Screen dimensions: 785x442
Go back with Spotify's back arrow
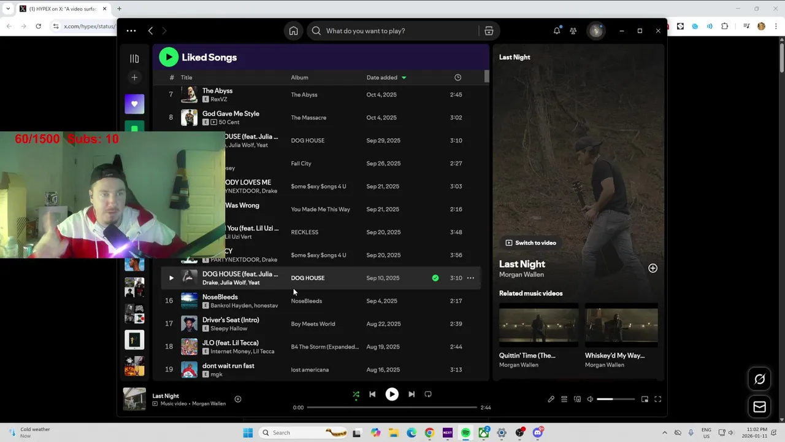[150, 31]
